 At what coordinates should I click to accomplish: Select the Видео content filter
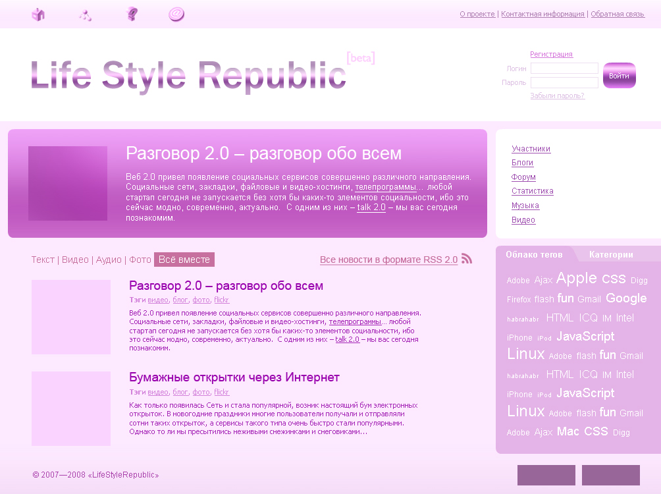pos(75,260)
